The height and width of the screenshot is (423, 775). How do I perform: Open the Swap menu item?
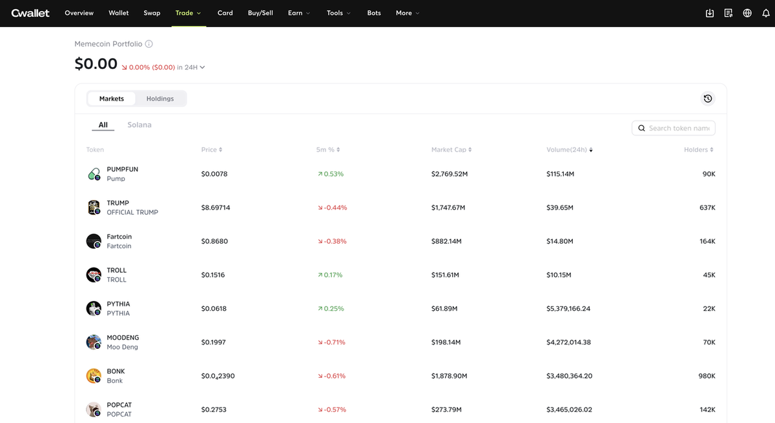(152, 13)
